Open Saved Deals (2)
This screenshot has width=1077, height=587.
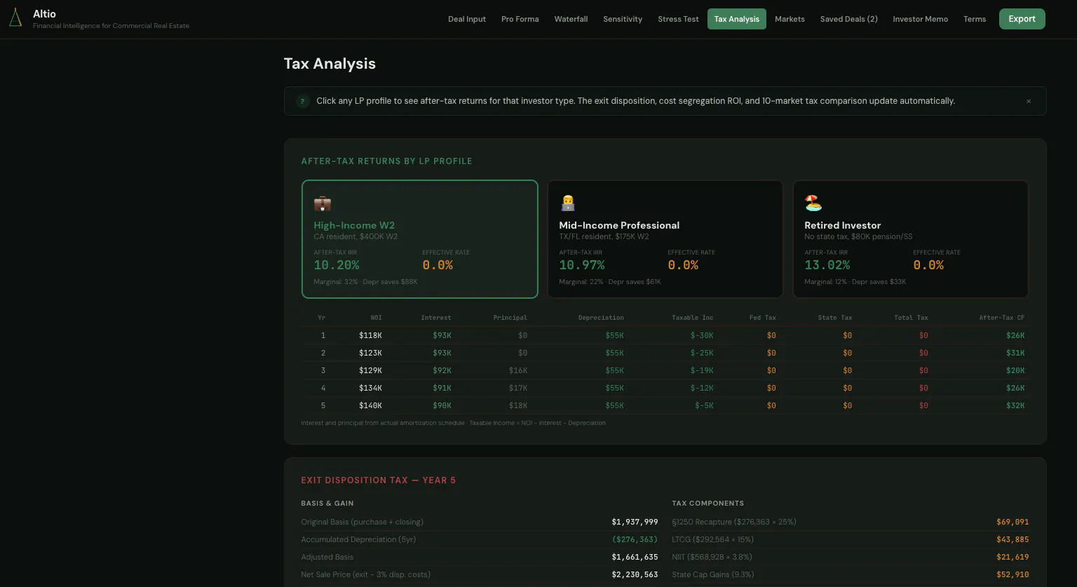click(x=848, y=19)
